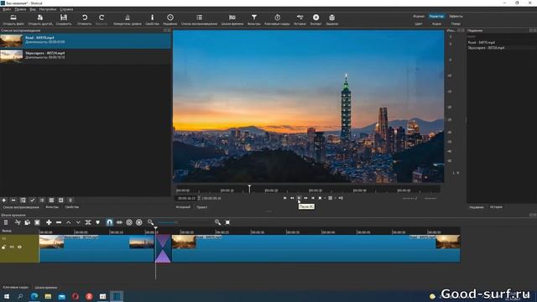Mute track V1 audio
Image resolution: width=537 pixels, height=302 pixels.
tap(12, 247)
